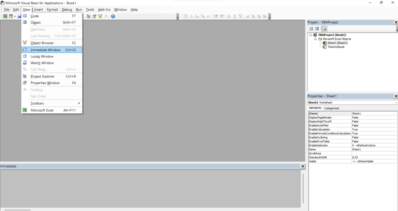
Task: Expand the Toolbars submenu
Action: (52, 103)
